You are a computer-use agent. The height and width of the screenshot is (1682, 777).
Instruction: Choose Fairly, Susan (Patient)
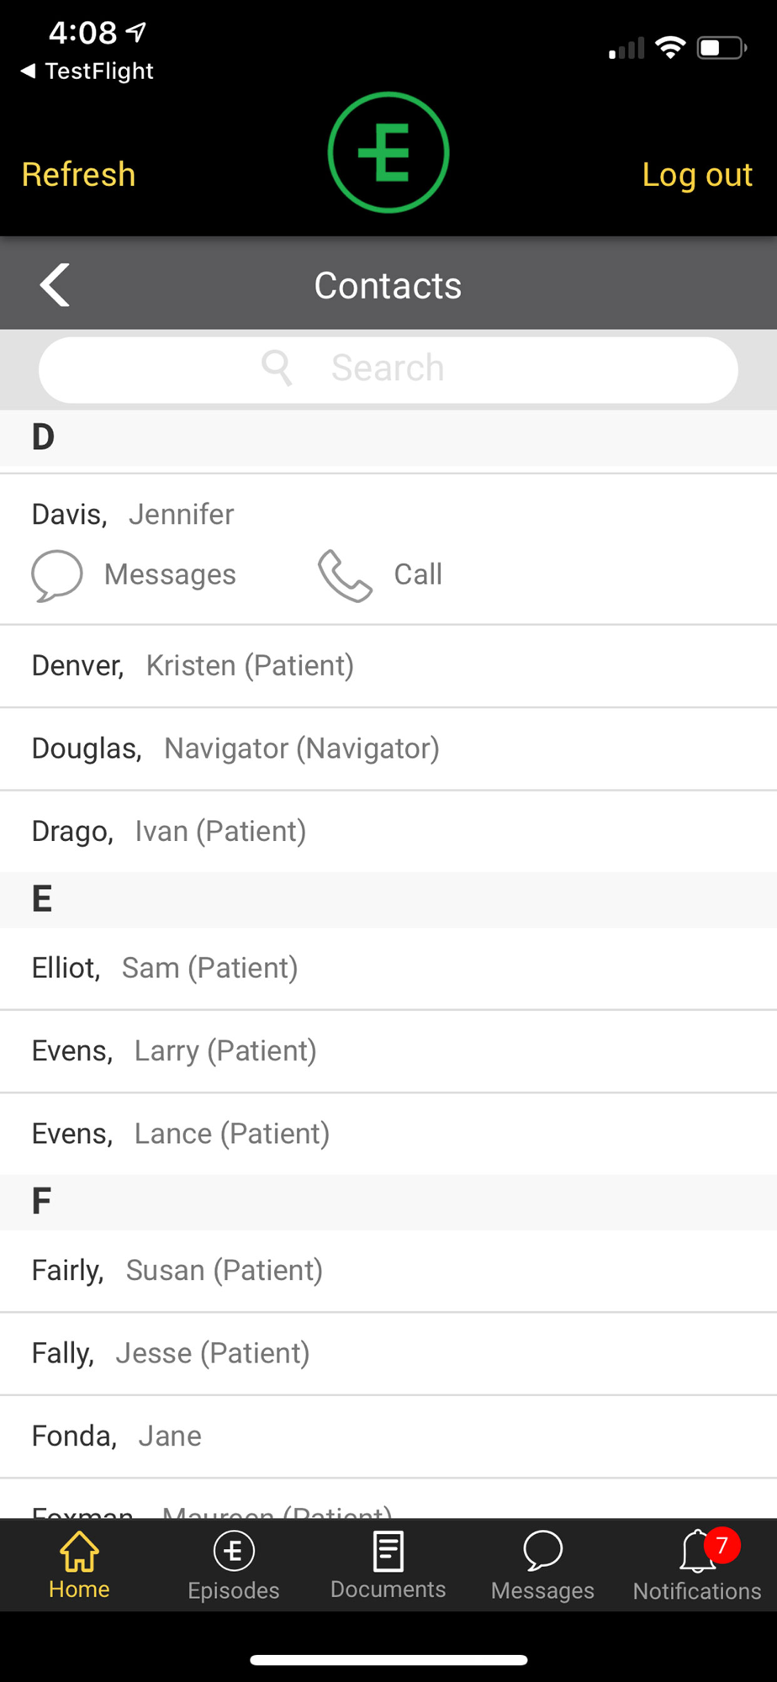coord(388,1271)
